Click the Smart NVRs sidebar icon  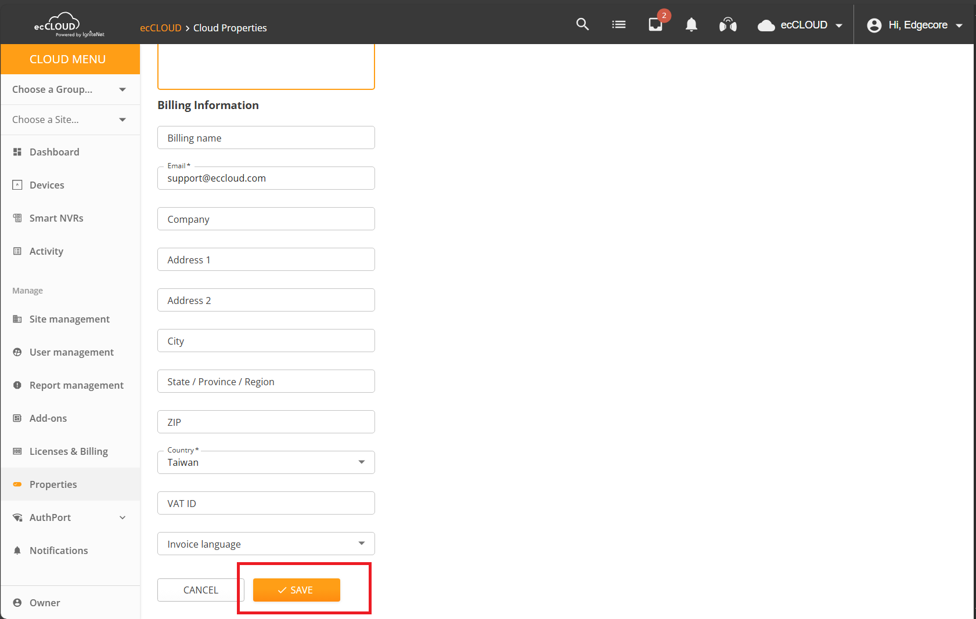tap(17, 218)
